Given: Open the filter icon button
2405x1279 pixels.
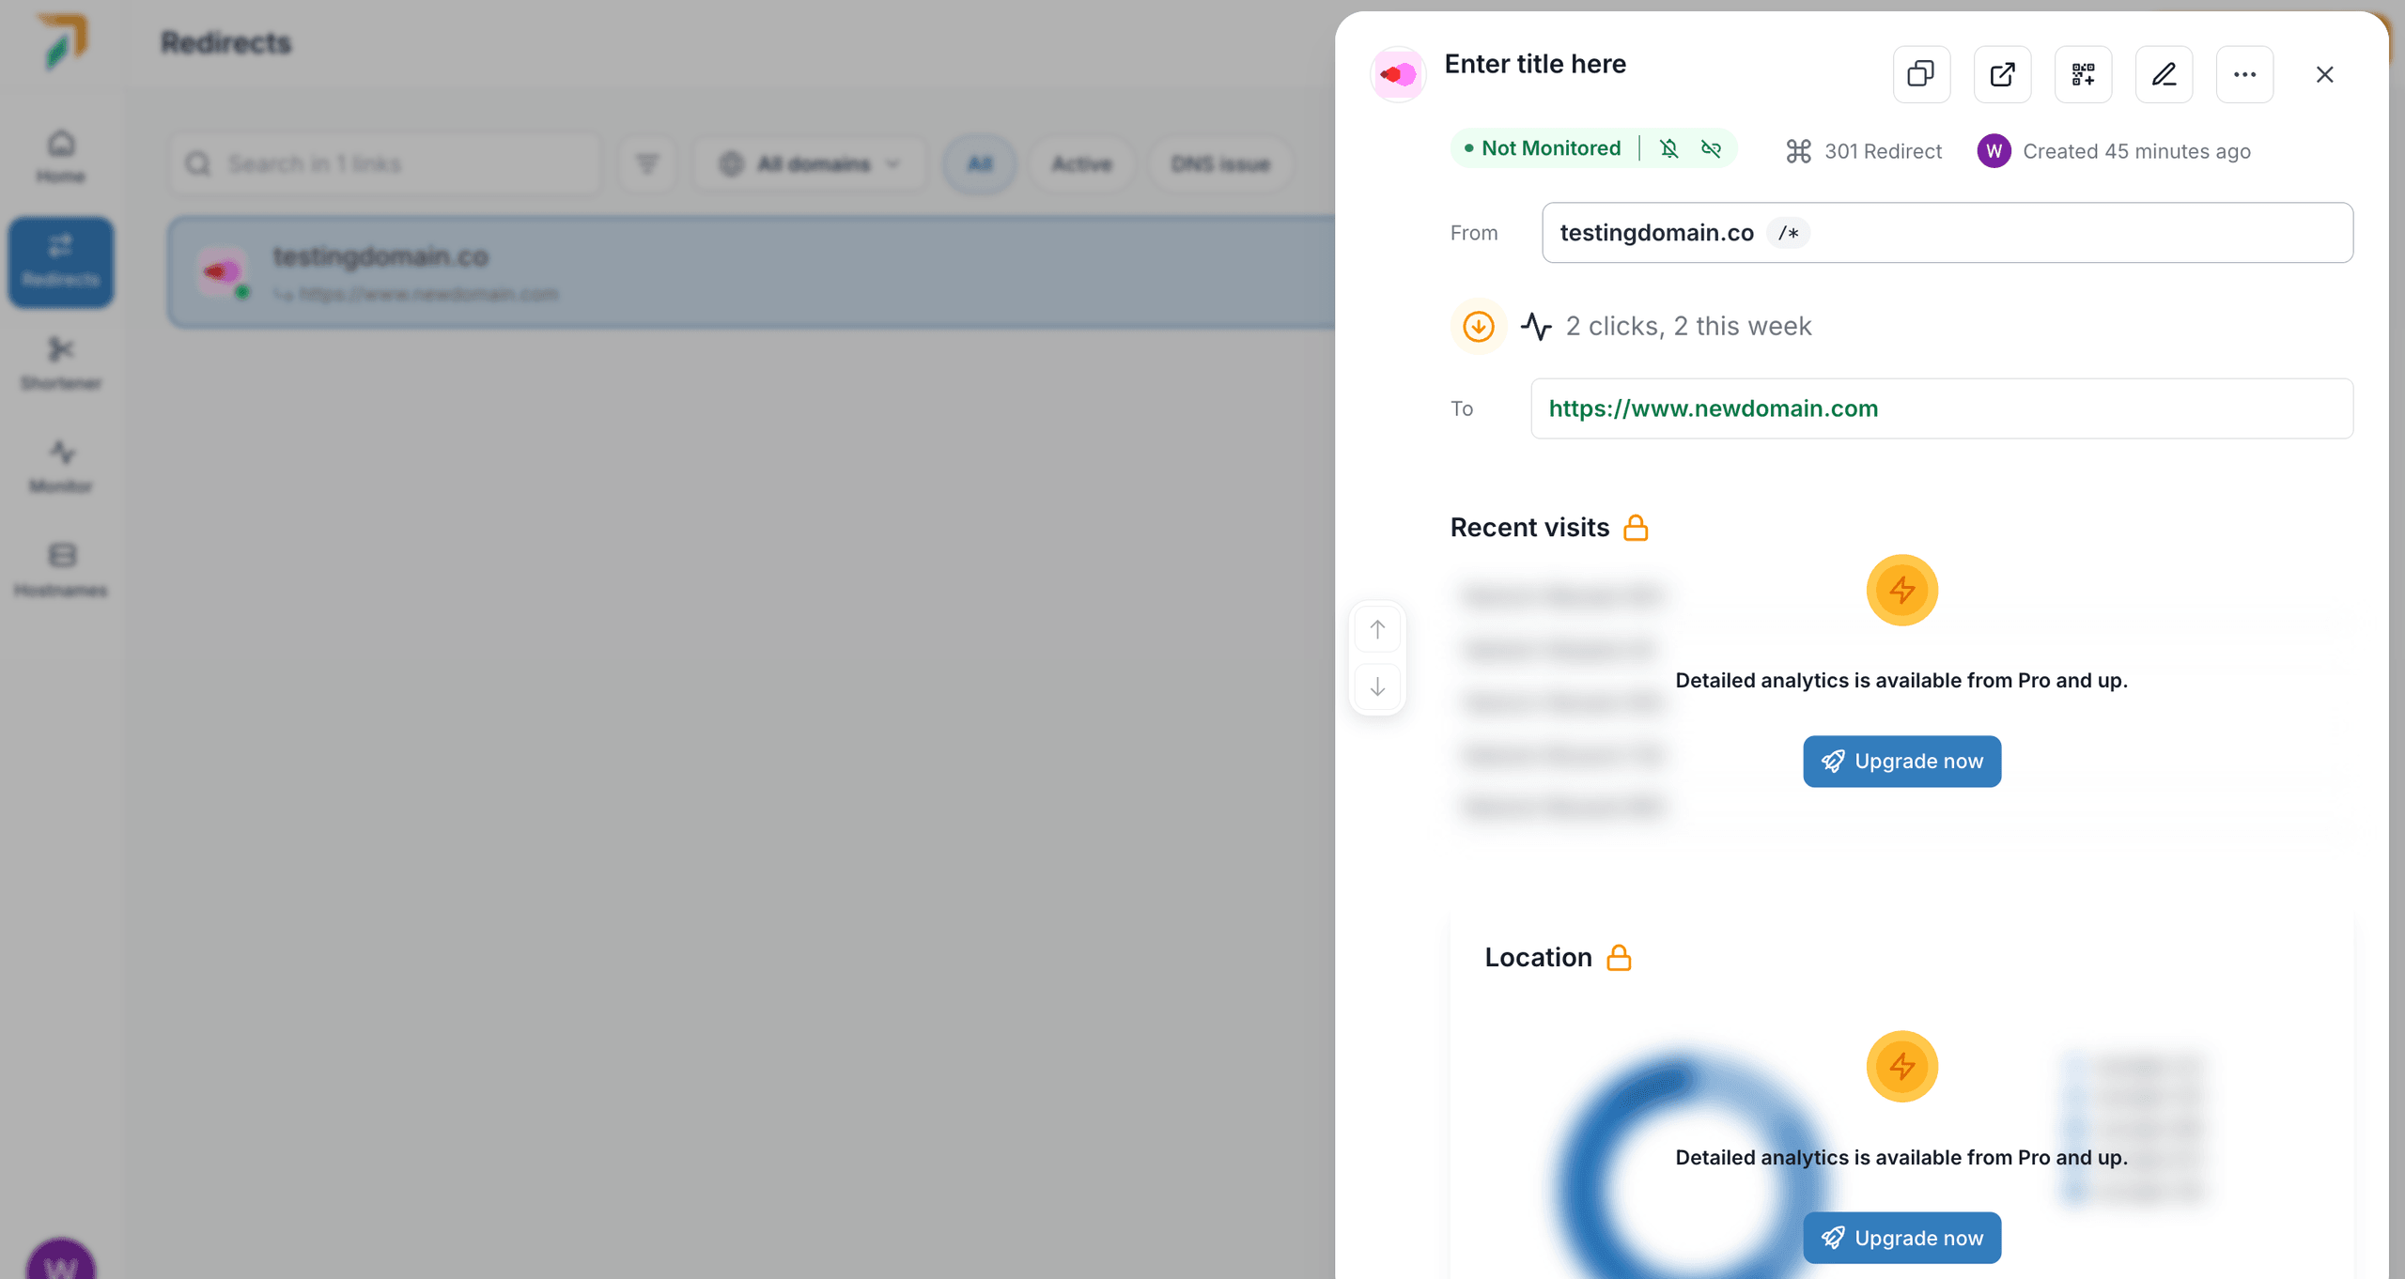Looking at the screenshot, I should click(647, 164).
